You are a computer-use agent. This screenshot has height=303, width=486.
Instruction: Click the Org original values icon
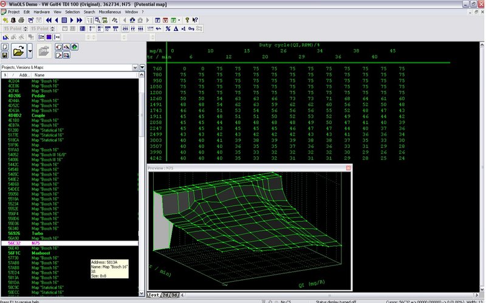point(191,28)
